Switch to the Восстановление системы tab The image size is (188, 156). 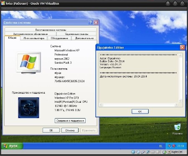(51, 30)
